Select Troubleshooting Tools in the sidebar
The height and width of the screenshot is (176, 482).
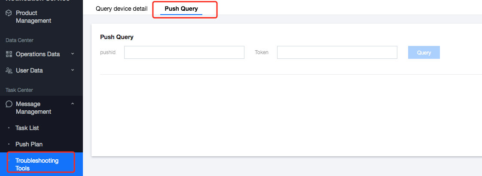tap(37, 164)
